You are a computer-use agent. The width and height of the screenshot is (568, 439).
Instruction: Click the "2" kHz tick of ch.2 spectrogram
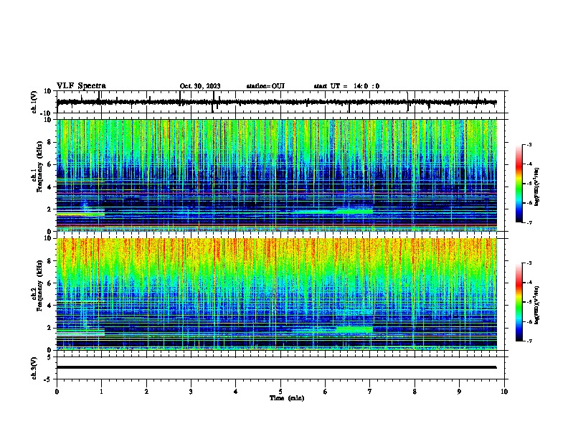click(49, 328)
